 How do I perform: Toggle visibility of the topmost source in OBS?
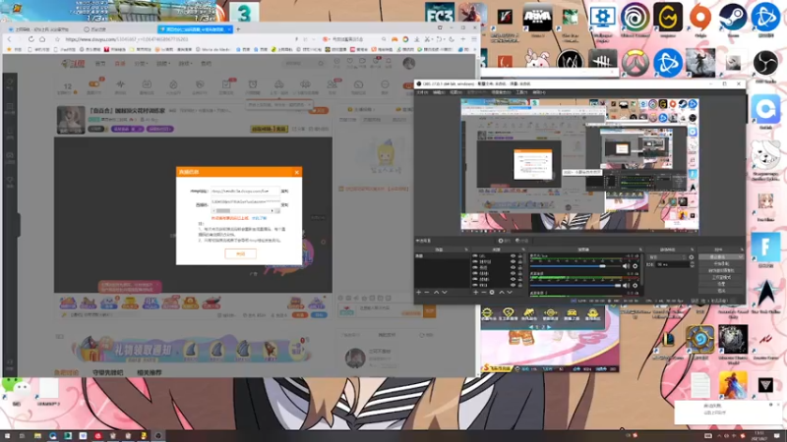[513, 256]
